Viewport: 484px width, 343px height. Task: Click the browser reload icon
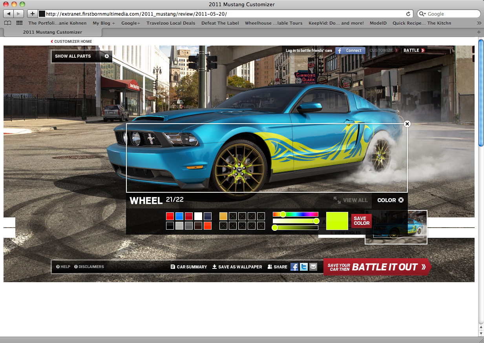point(408,14)
